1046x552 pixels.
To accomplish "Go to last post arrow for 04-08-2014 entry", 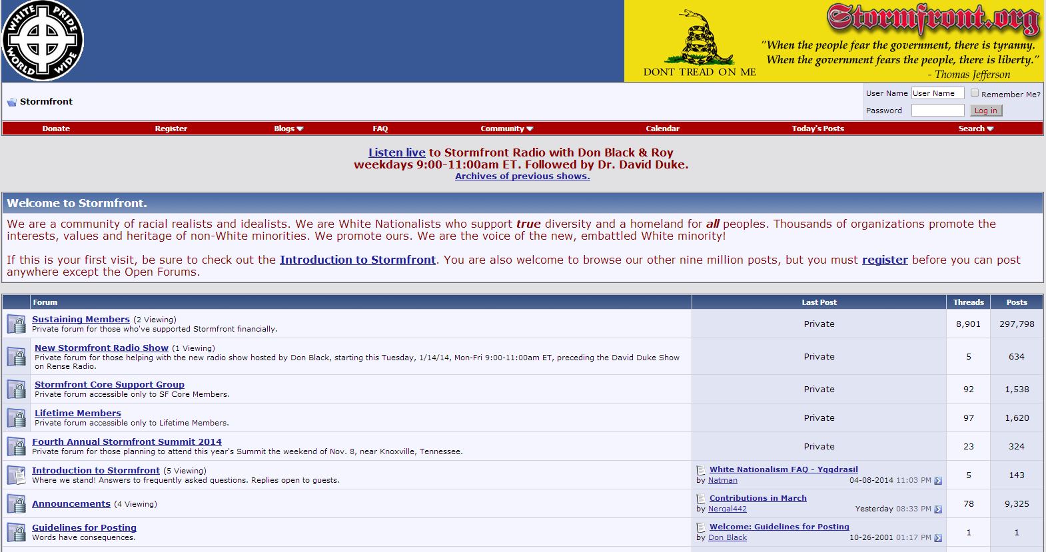I will point(938,481).
